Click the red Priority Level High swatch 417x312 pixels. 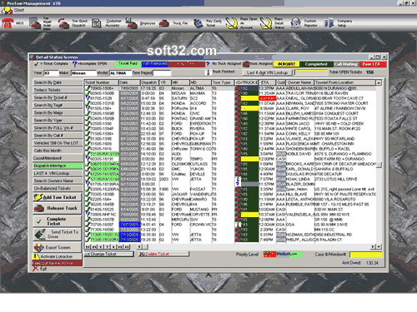click(269, 255)
